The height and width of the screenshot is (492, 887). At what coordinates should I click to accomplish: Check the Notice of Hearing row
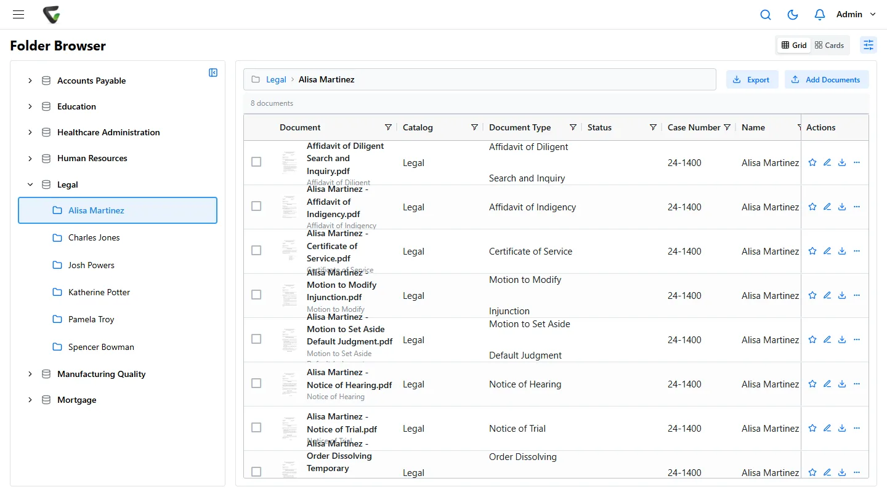pyautogui.click(x=256, y=383)
